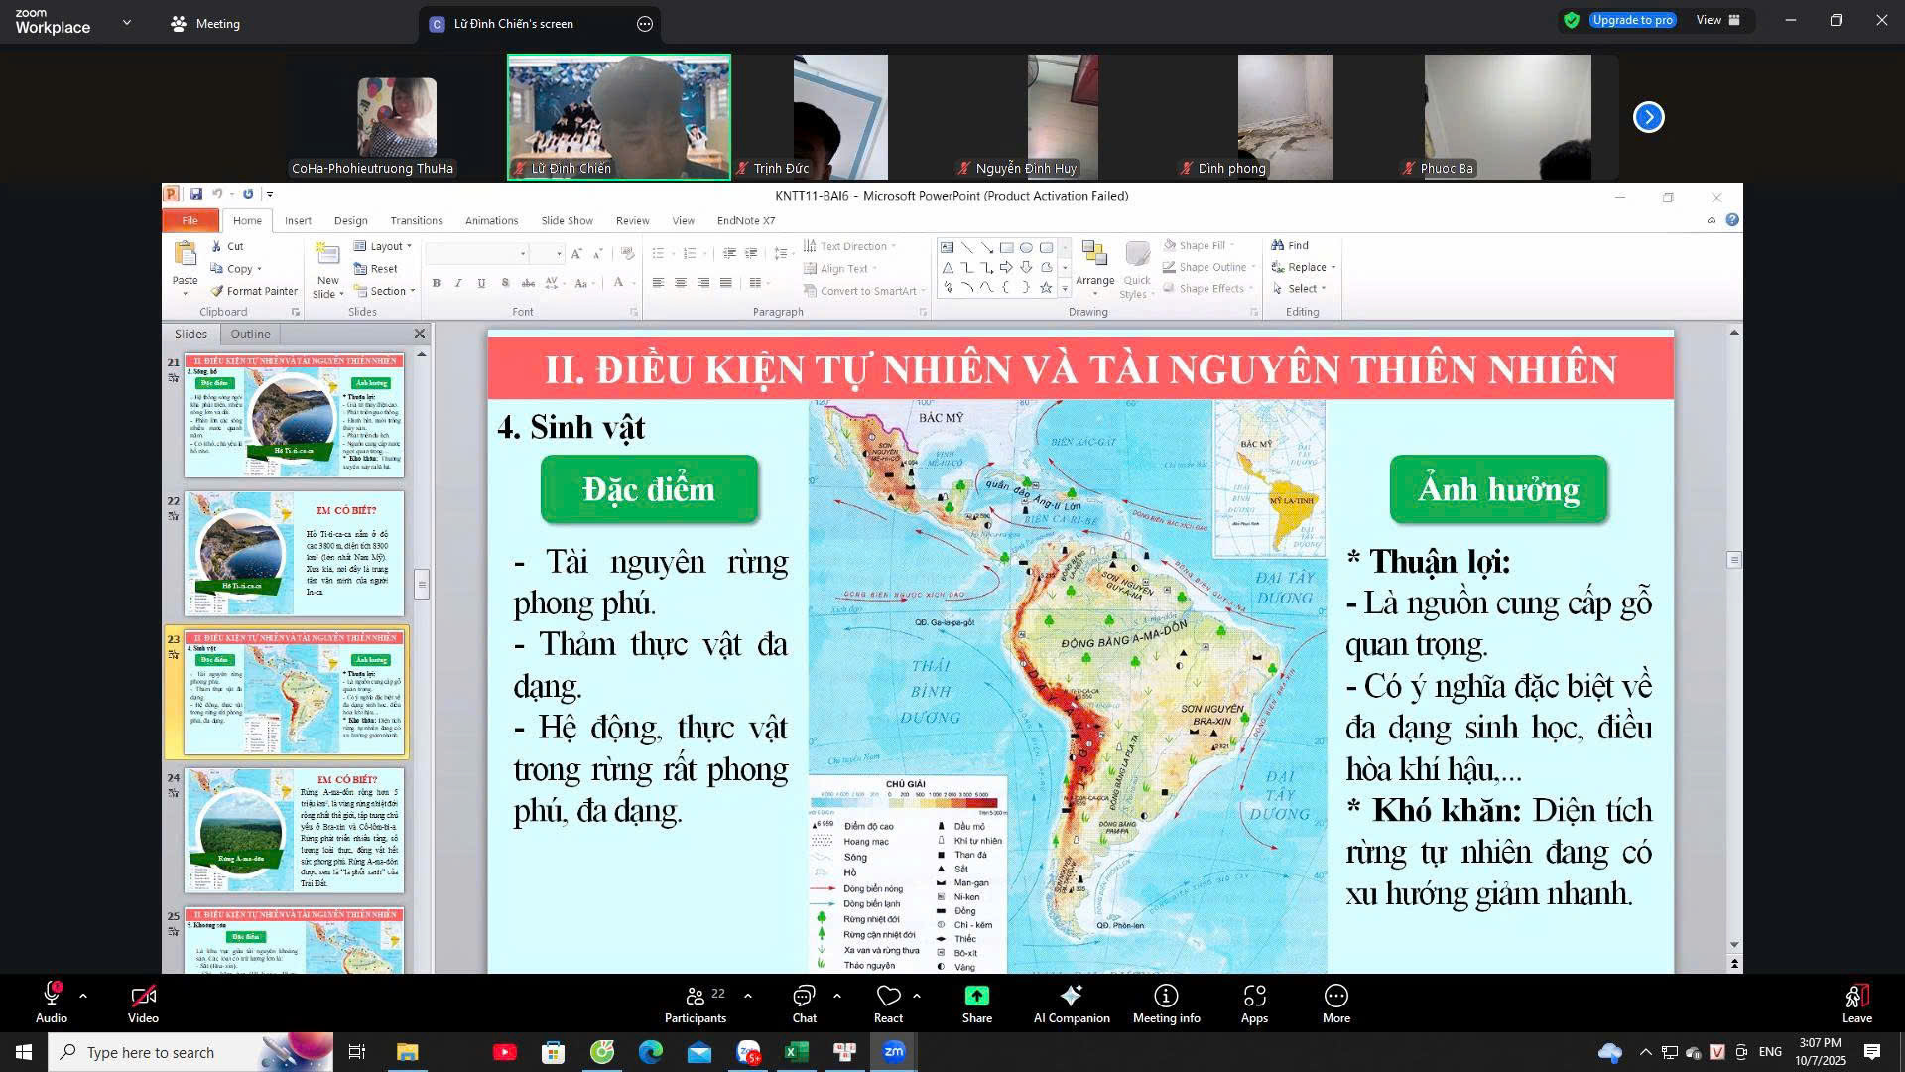Expand audio options arrow next to Audio
Viewport: 1905px width, 1072px height.
coord(83,995)
